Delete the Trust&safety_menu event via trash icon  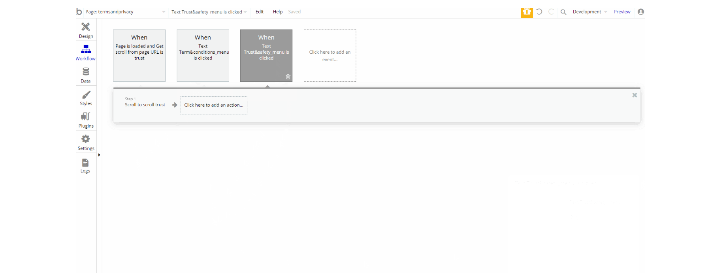click(288, 77)
